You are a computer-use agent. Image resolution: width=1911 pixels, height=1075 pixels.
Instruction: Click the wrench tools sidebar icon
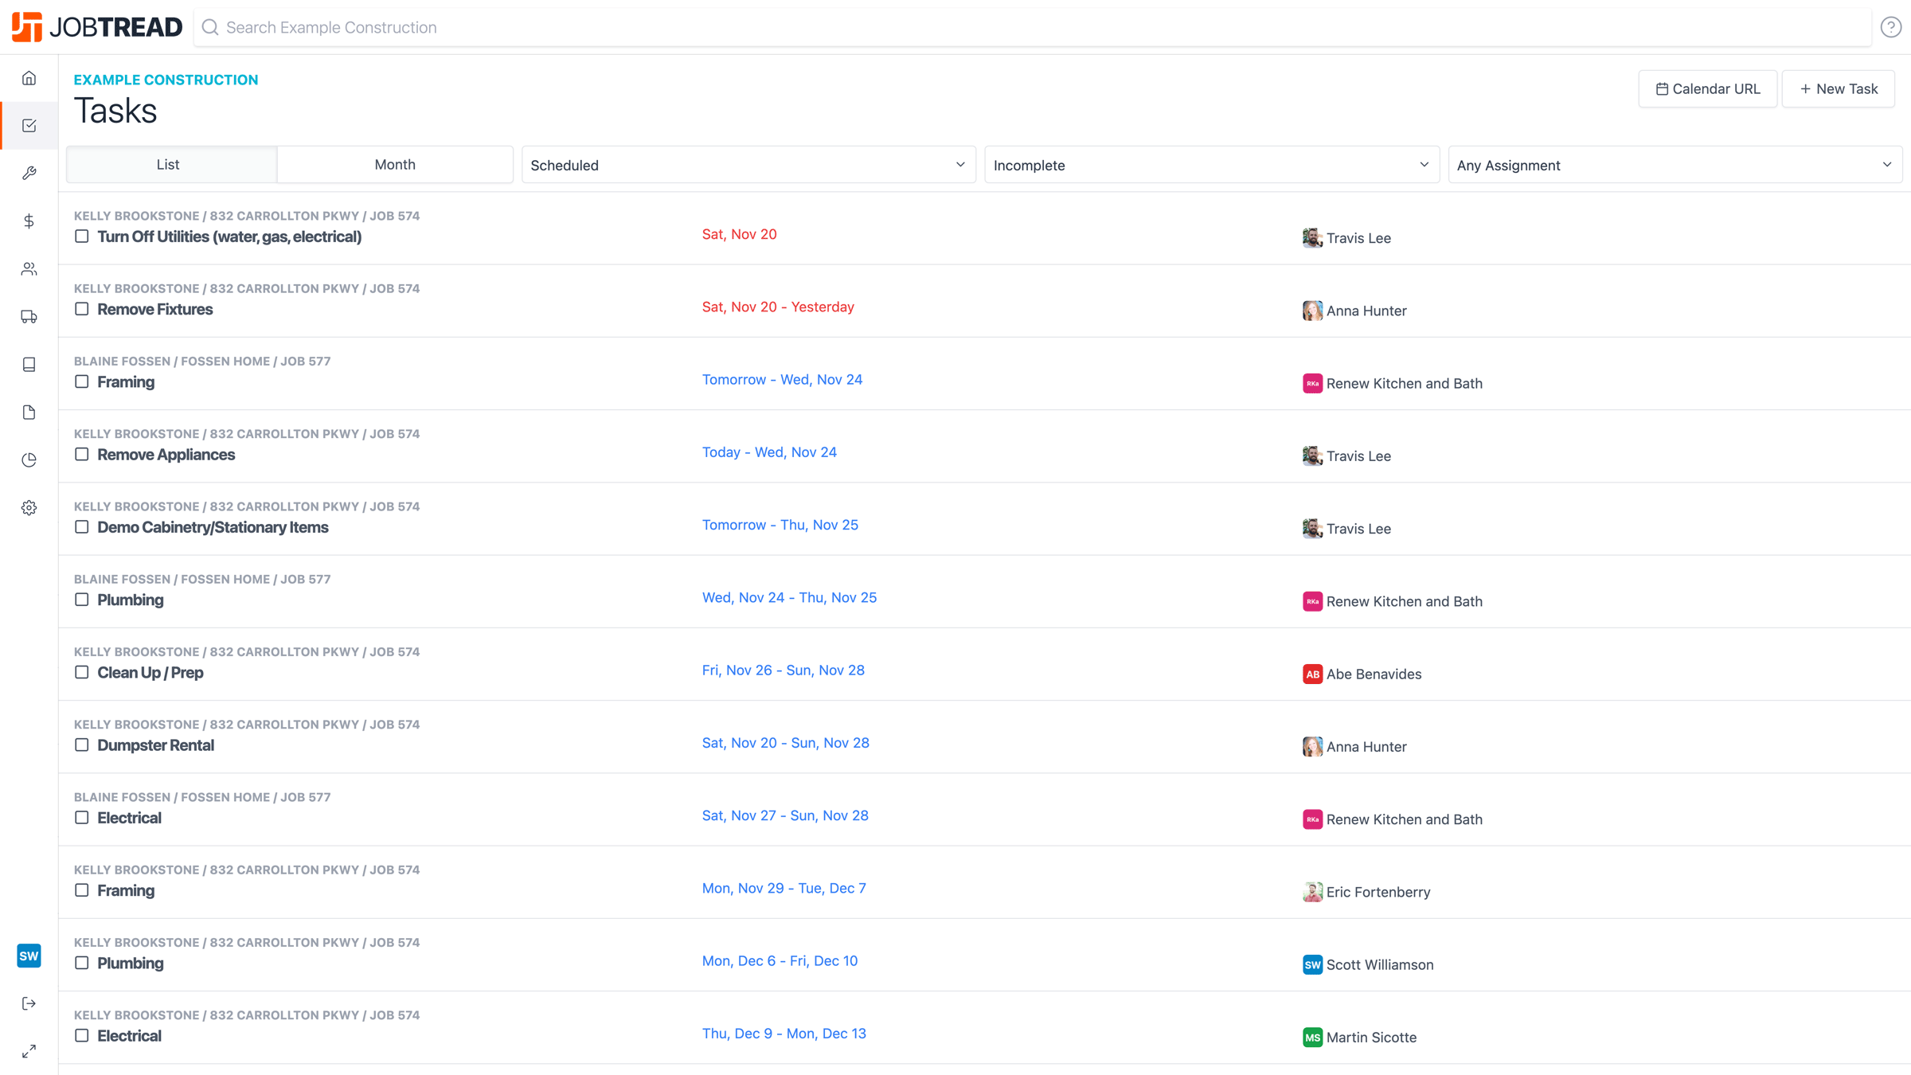[29, 174]
